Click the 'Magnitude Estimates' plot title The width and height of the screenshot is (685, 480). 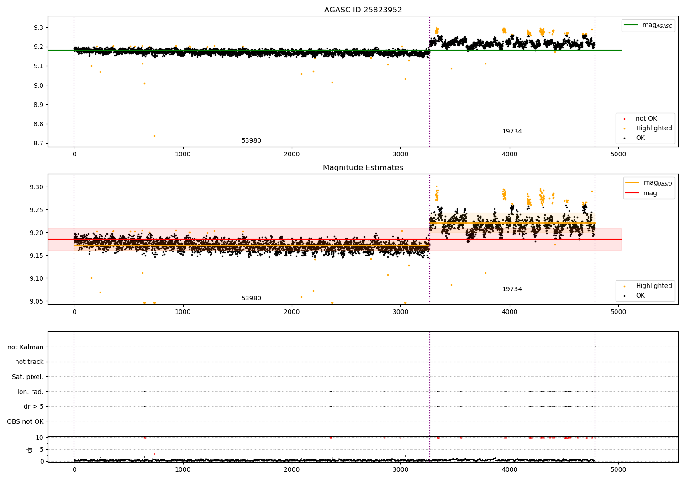click(363, 168)
